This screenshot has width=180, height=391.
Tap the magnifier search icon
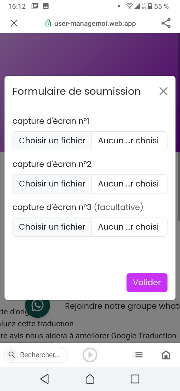pyautogui.click(x=11, y=355)
